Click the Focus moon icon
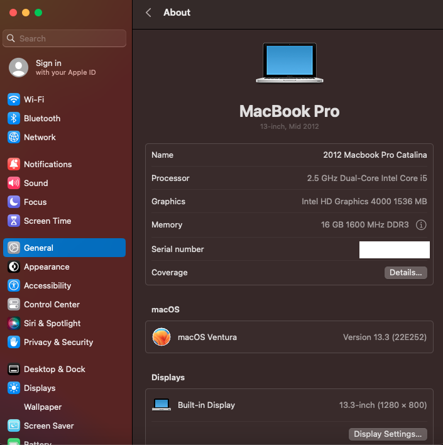443x445 pixels. tap(14, 202)
